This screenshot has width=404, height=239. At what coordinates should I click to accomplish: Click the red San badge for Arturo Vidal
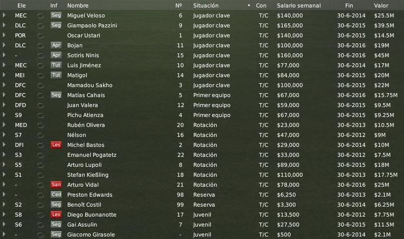(x=56, y=184)
